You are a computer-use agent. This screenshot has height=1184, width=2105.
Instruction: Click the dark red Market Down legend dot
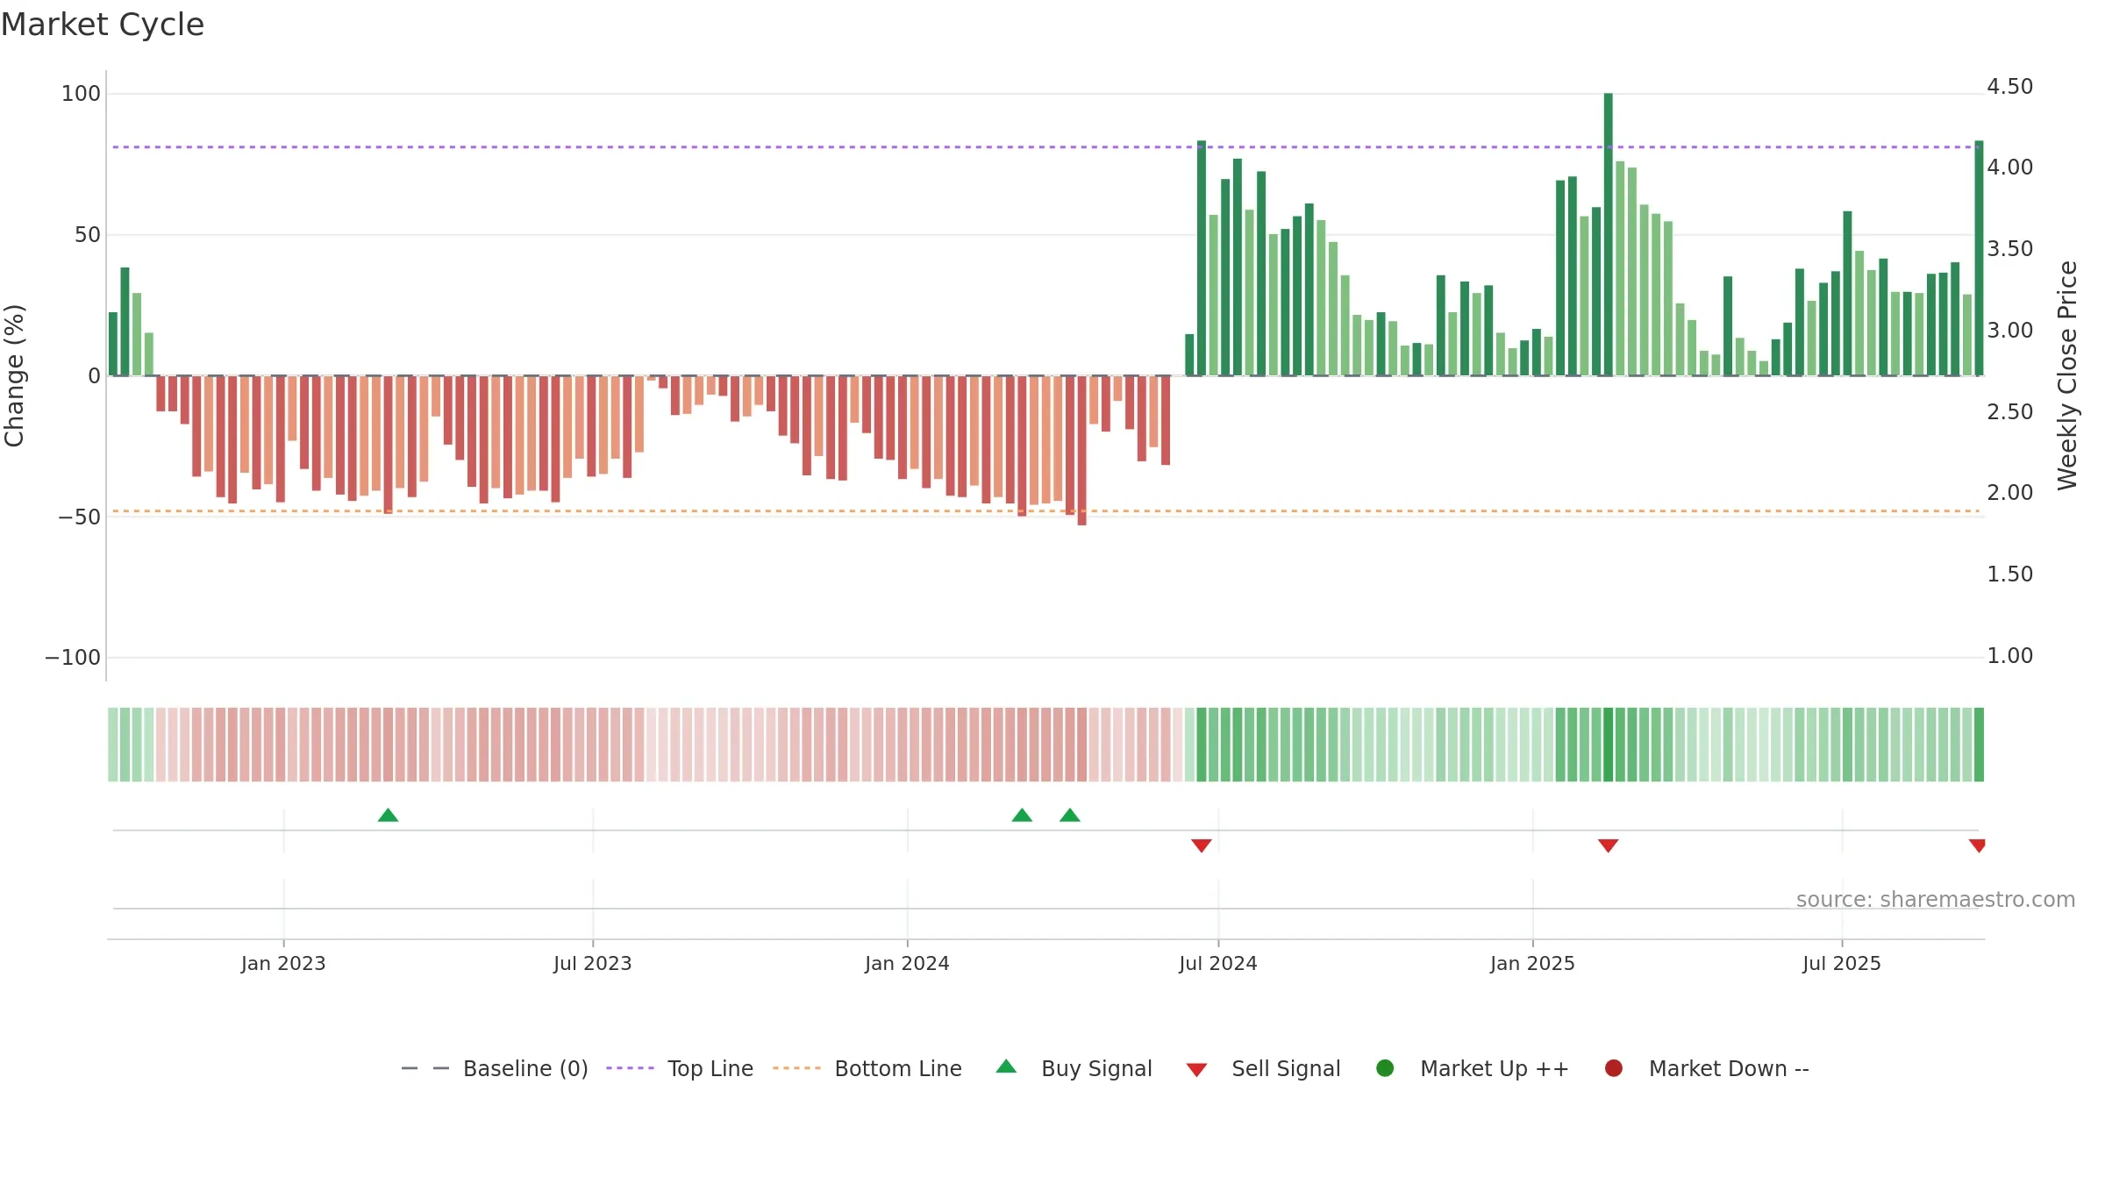pyautogui.click(x=1614, y=1068)
